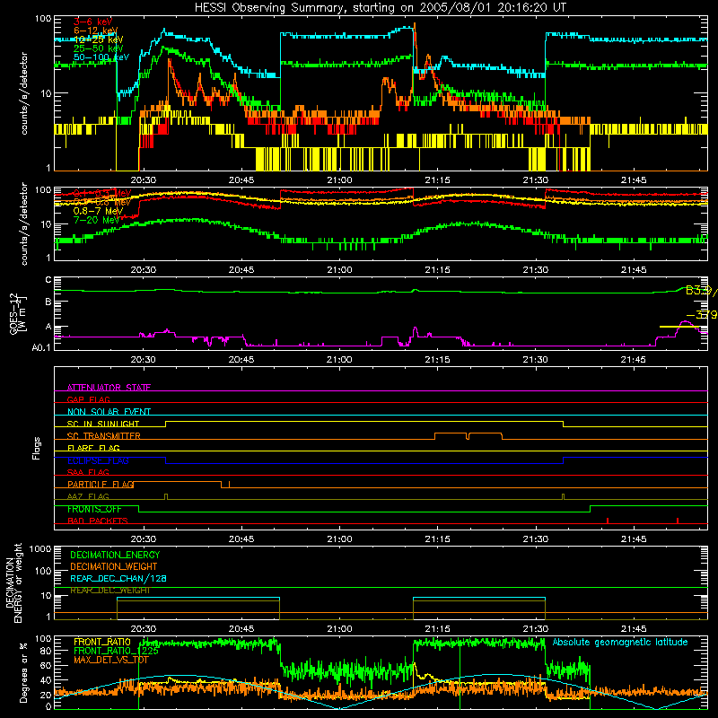
Task: Click the 1000 tick label on decimation axis
Action: coord(40,549)
